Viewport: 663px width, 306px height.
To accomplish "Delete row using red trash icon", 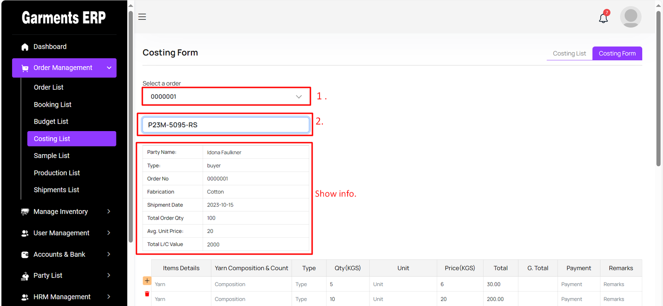I will point(147,294).
